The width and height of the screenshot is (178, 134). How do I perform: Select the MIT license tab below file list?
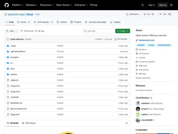tap(29, 123)
